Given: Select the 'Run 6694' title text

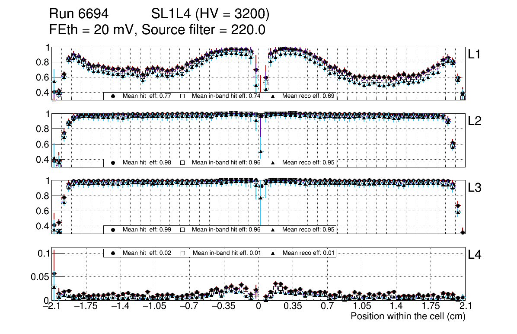Looking at the screenshot, I should coord(78,14).
